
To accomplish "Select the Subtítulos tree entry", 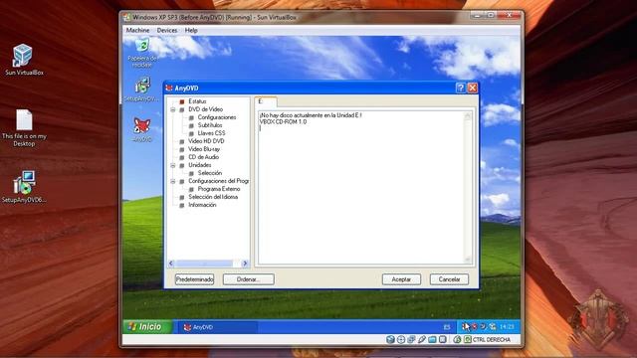I will (210, 125).
